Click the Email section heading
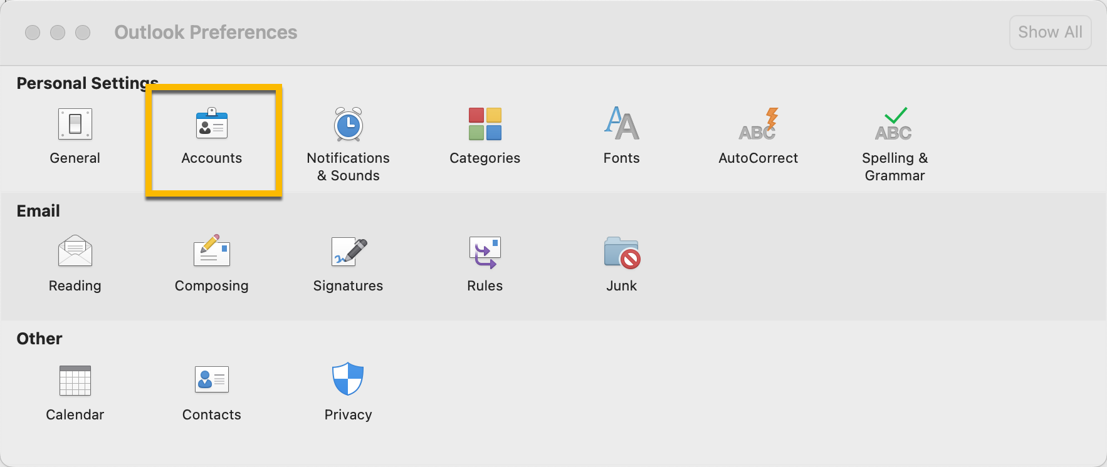1107x467 pixels. pos(38,211)
